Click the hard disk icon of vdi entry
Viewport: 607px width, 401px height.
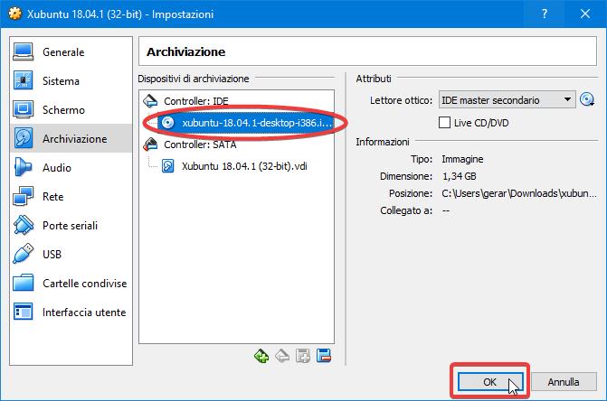point(167,166)
